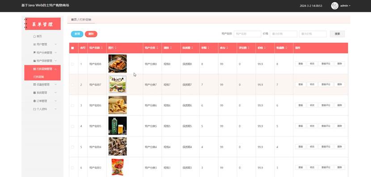Click the 订单管理 sidebar icon
This screenshot has width=371, height=177.
pos(34,101)
